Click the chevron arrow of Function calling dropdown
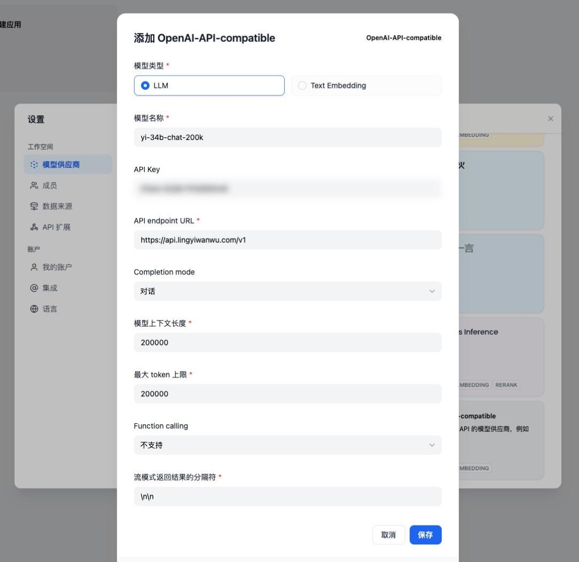This screenshot has height=562, width=579. (432, 445)
